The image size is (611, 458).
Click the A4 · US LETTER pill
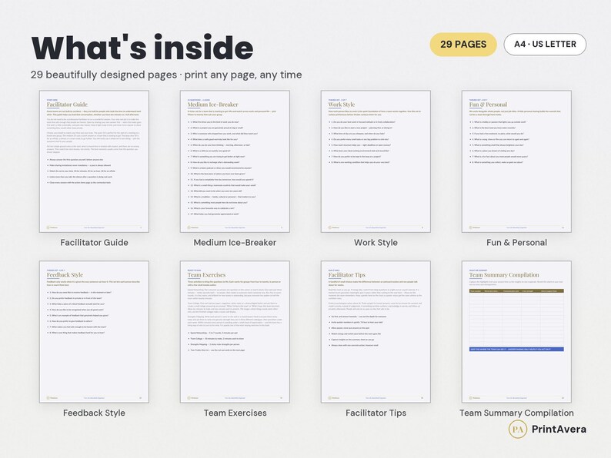pyautogui.click(x=545, y=45)
